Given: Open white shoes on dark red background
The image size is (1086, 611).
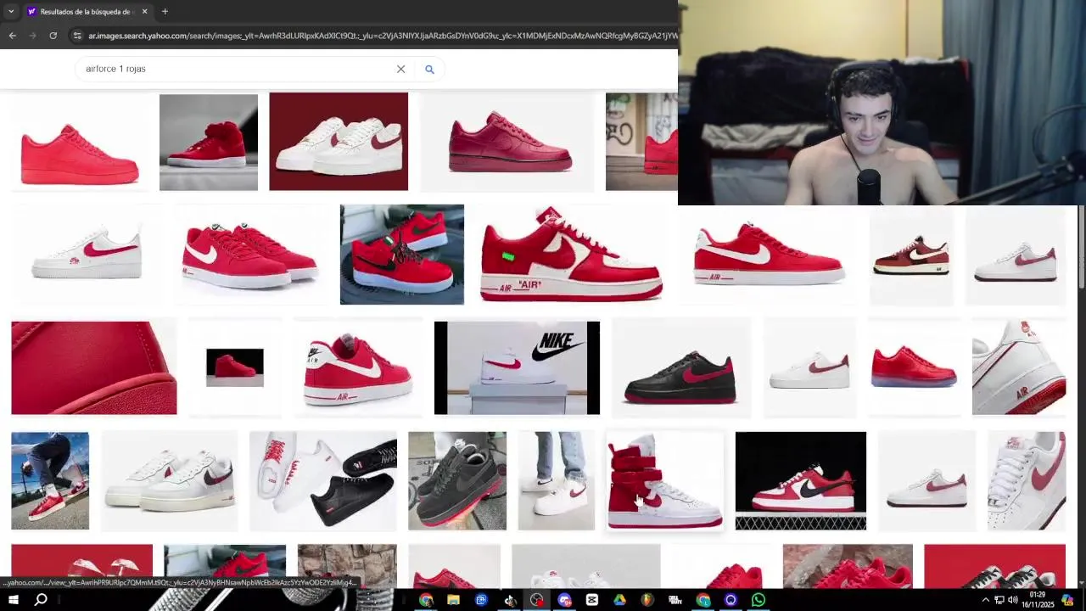Looking at the screenshot, I should coord(339,142).
